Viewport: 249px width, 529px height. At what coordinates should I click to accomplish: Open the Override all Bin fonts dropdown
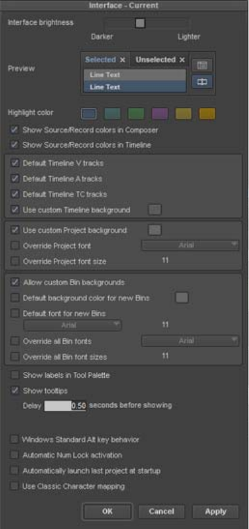point(190,341)
